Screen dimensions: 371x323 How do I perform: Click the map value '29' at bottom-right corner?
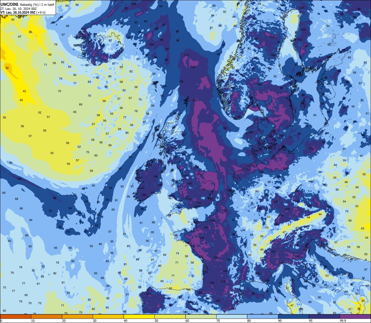[x=359, y=309]
